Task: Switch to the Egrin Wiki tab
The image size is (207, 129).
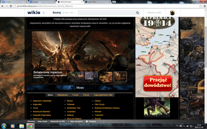Action: coord(97,2)
